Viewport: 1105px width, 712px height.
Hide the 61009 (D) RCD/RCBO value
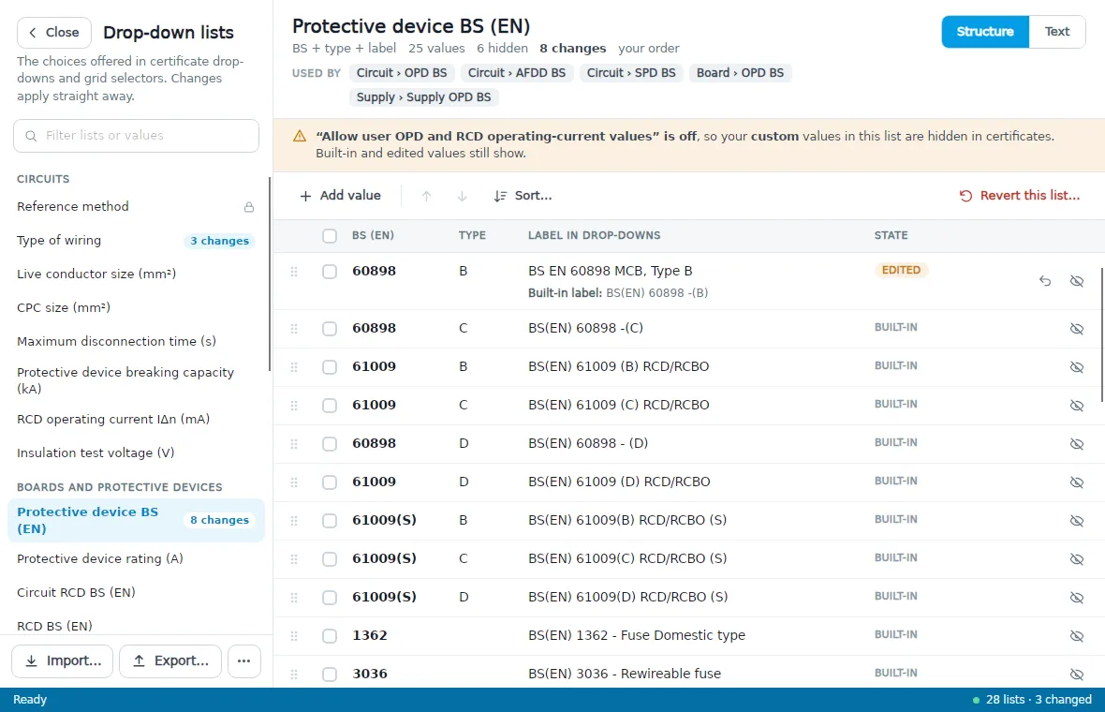tap(1077, 482)
